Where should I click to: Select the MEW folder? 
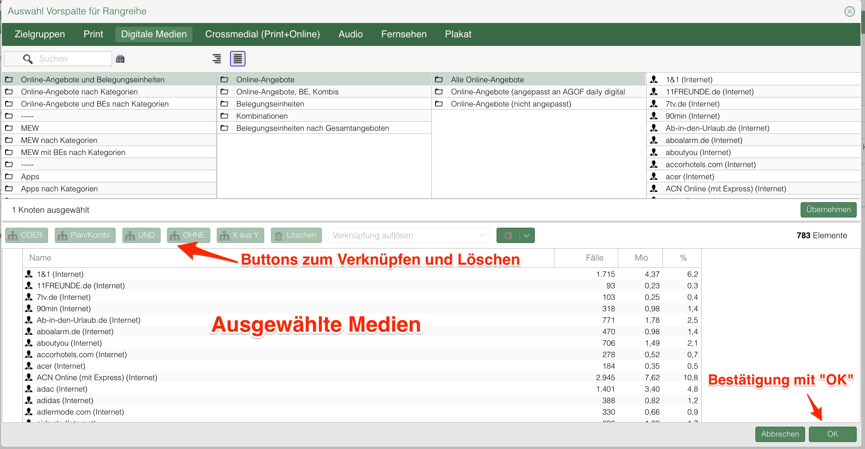[x=109, y=128]
